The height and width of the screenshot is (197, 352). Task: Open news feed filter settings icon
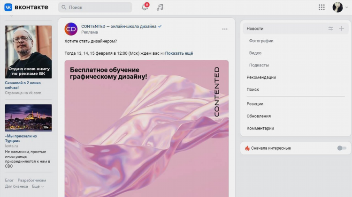pyautogui.click(x=330, y=29)
